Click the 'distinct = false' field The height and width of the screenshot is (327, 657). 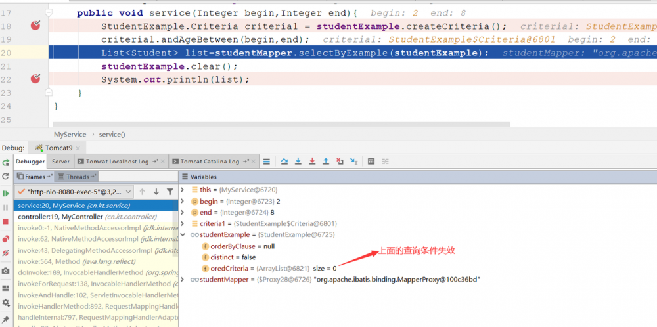(229, 257)
